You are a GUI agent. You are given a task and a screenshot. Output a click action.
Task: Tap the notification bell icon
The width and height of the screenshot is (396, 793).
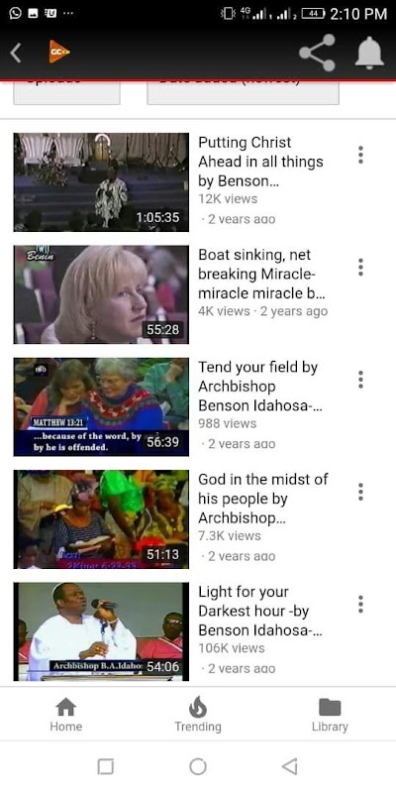(x=369, y=53)
